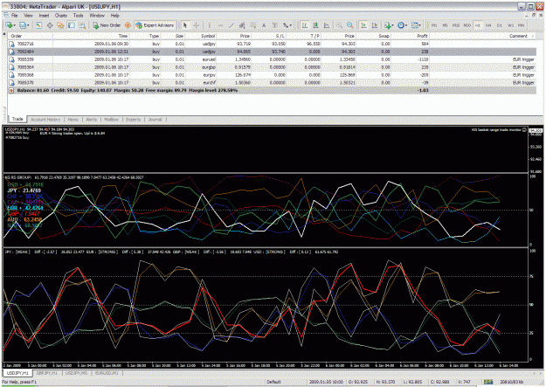Expand the Profiles dropdown arrow
This screenshot has height=387, width=546.
(28, 25)
